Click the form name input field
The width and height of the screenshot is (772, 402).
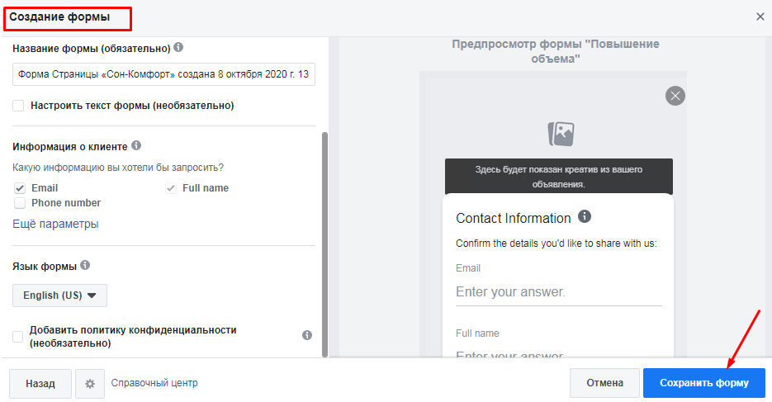(x=163, y=75)
